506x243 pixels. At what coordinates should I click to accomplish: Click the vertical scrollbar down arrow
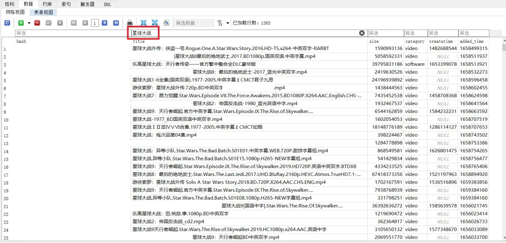(x=503, y=237)
